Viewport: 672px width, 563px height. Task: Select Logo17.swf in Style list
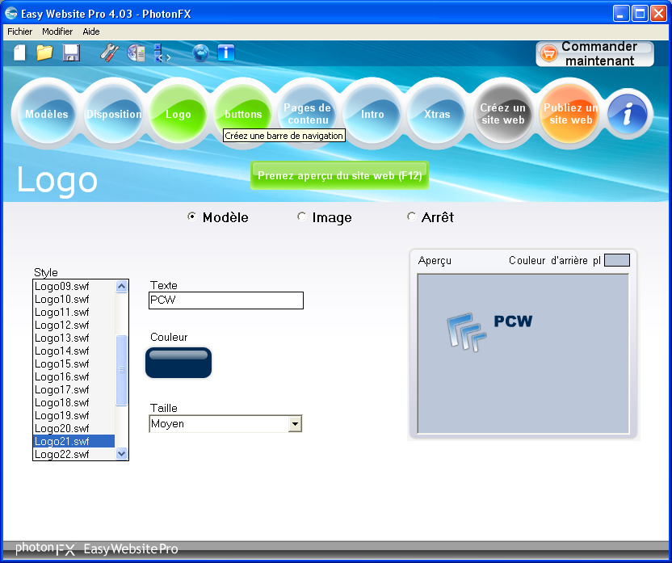(73, 389)
